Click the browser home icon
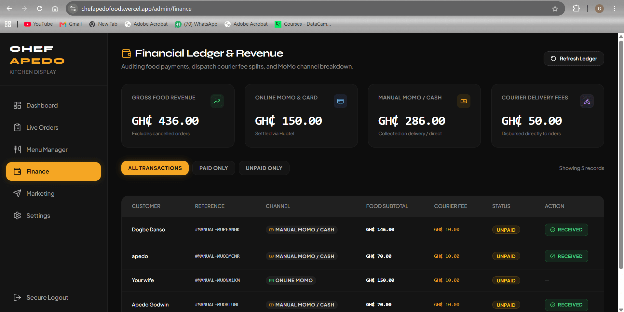 (55, 8)
